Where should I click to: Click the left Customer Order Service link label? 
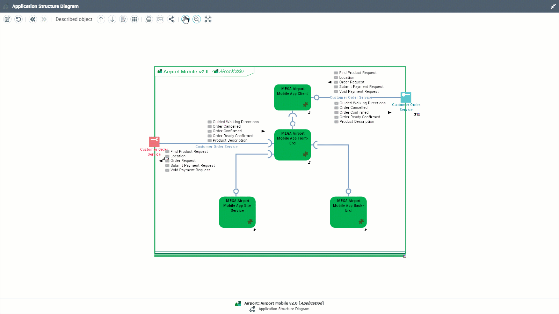coord(216,147)
